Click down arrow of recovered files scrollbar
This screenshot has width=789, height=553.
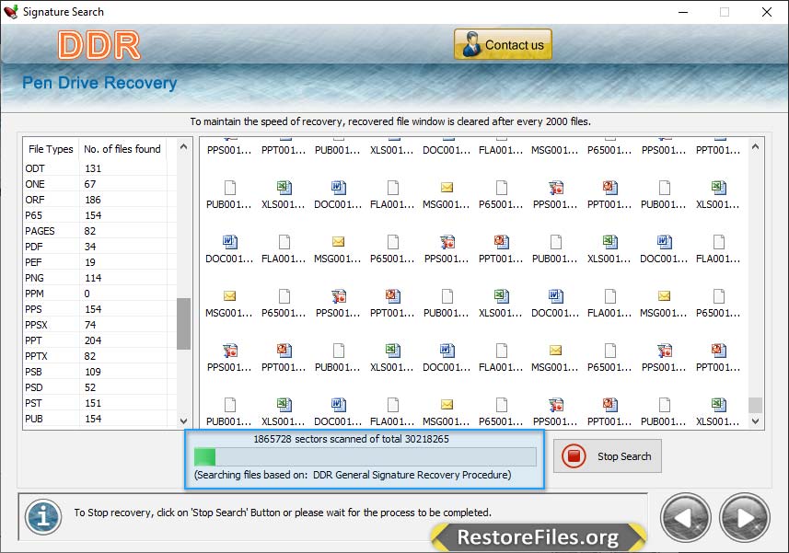(x=755, y=421)
